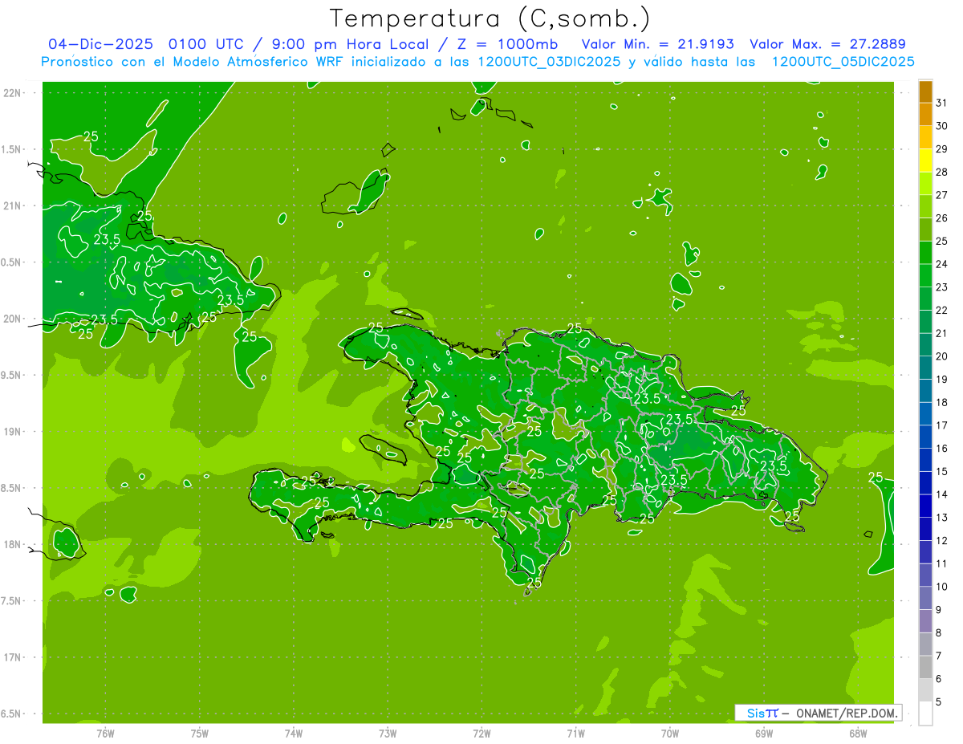Click the '72W' longitude axis label

(x=481, y=733)
